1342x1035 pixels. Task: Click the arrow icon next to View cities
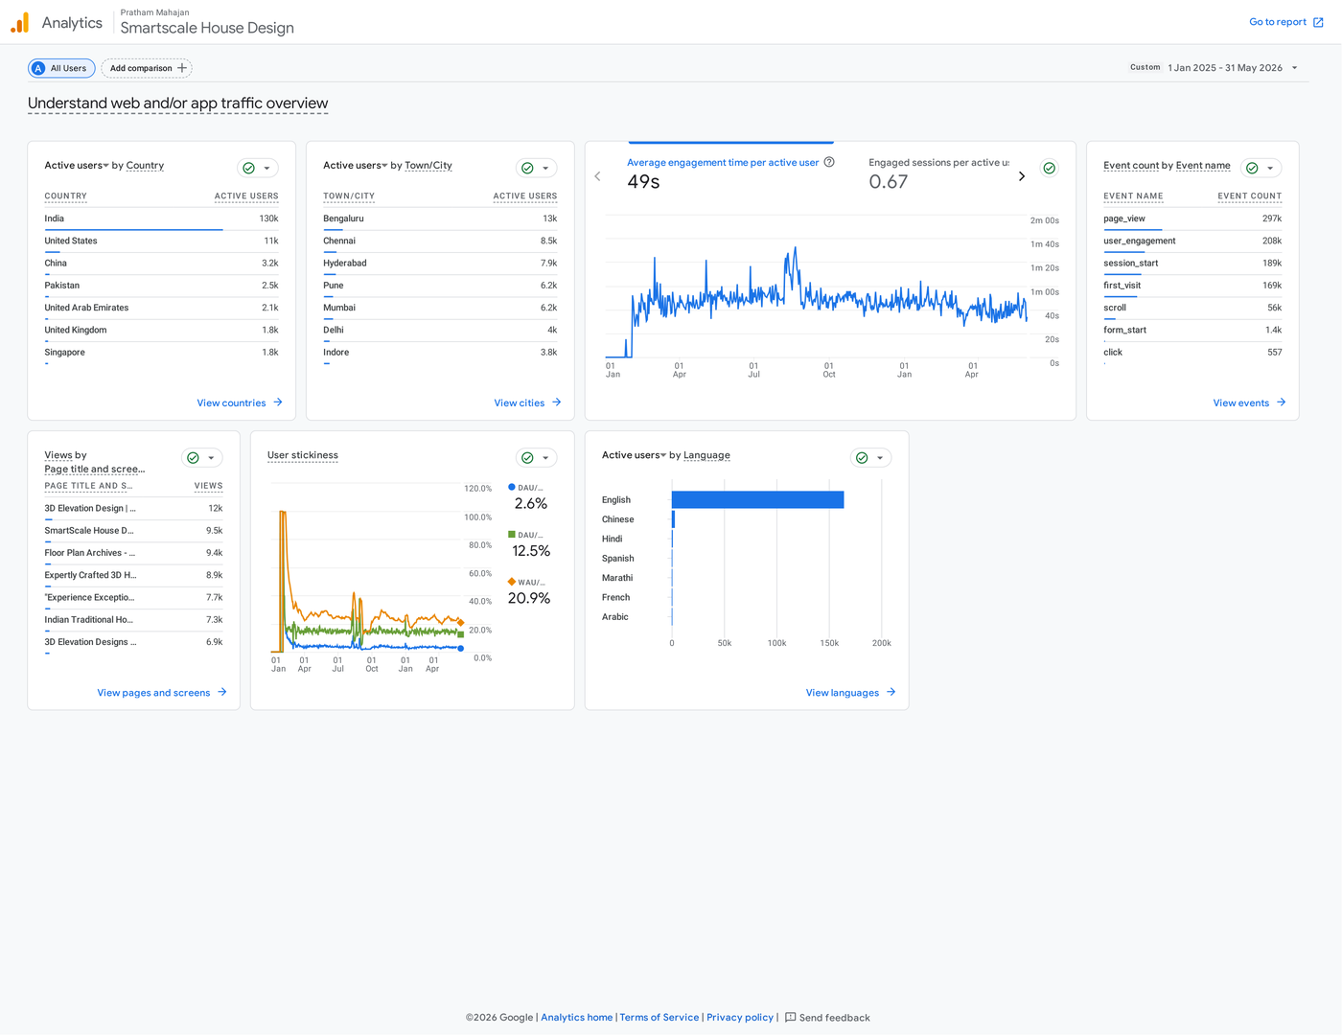point(557,402)
